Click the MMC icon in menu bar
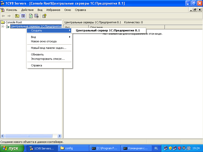The height and width of the screenshot is (152, 203). (x=3, y=10)
